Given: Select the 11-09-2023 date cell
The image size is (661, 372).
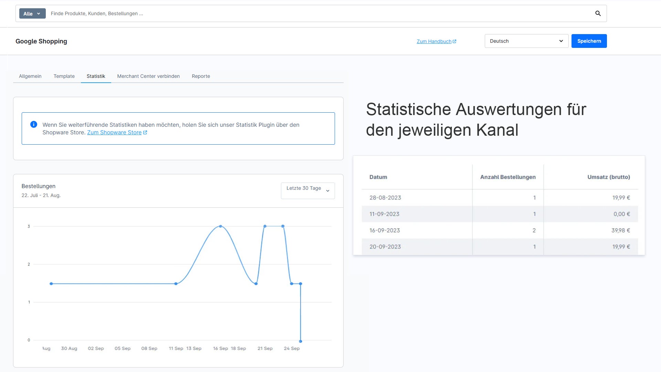Looking at the screenshot, I should [384, 214].
